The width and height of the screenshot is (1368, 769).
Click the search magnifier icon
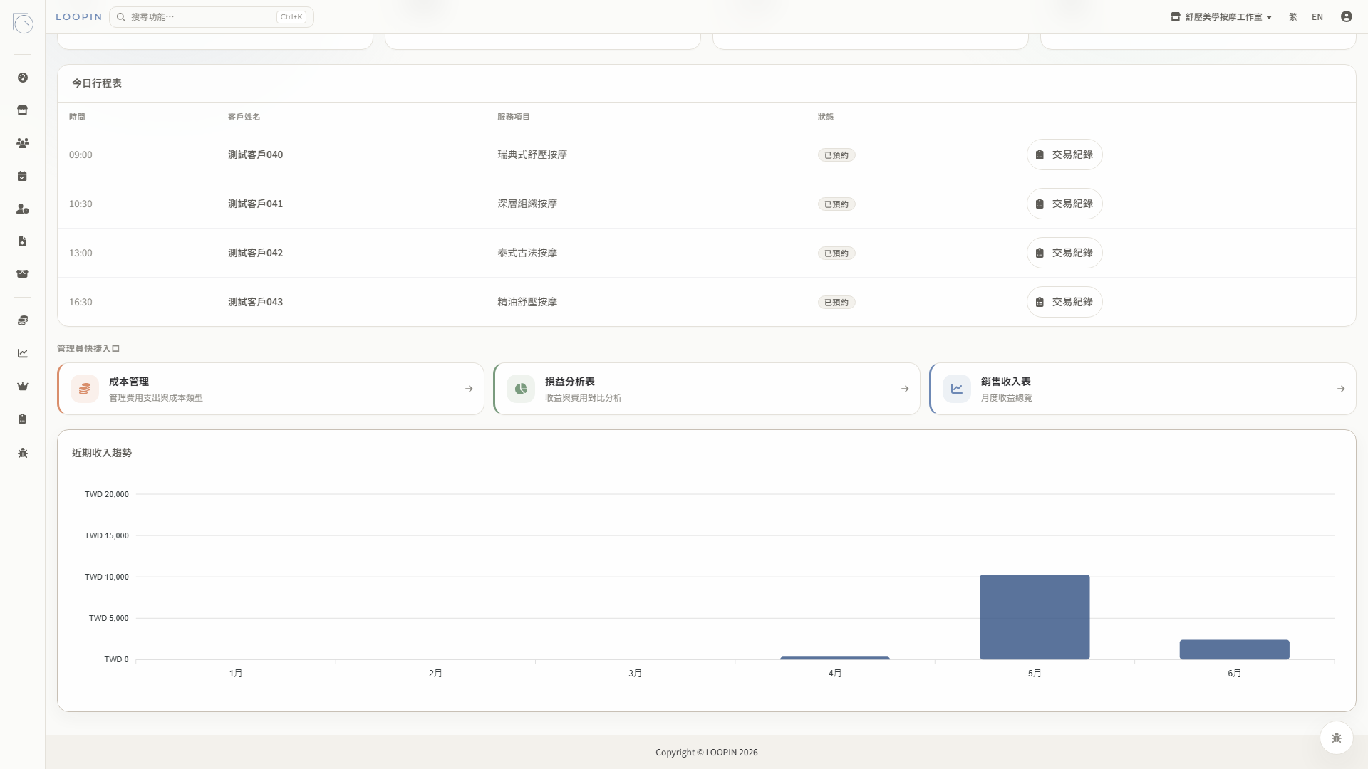121,17
